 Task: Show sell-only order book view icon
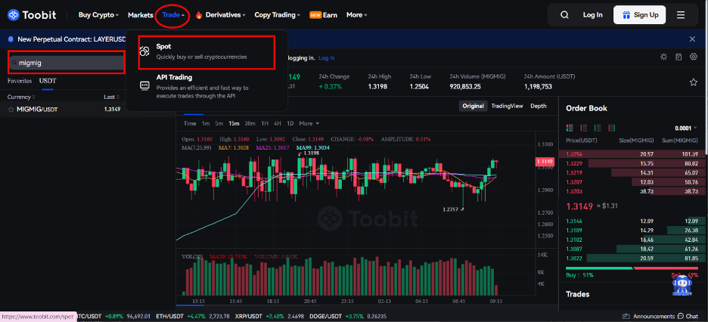coord(582,128)
